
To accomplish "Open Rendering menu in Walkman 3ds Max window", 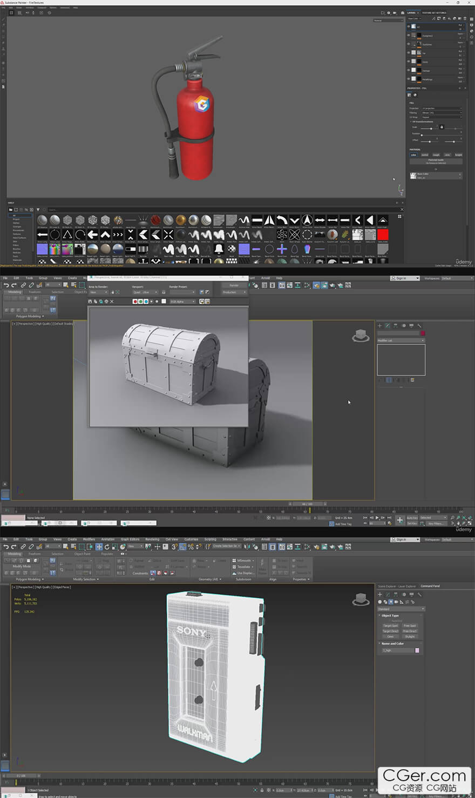I will point(152,539).
